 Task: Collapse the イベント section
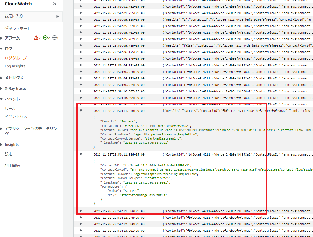coord(1,99)
